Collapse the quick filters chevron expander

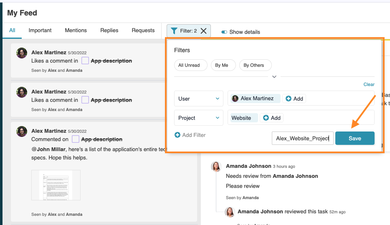click(x=274, y=77)
